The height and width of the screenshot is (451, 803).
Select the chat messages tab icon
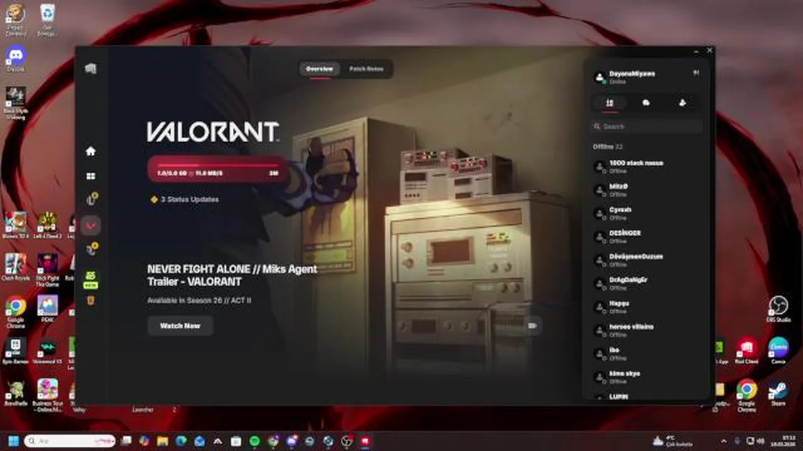pos(646,103)
